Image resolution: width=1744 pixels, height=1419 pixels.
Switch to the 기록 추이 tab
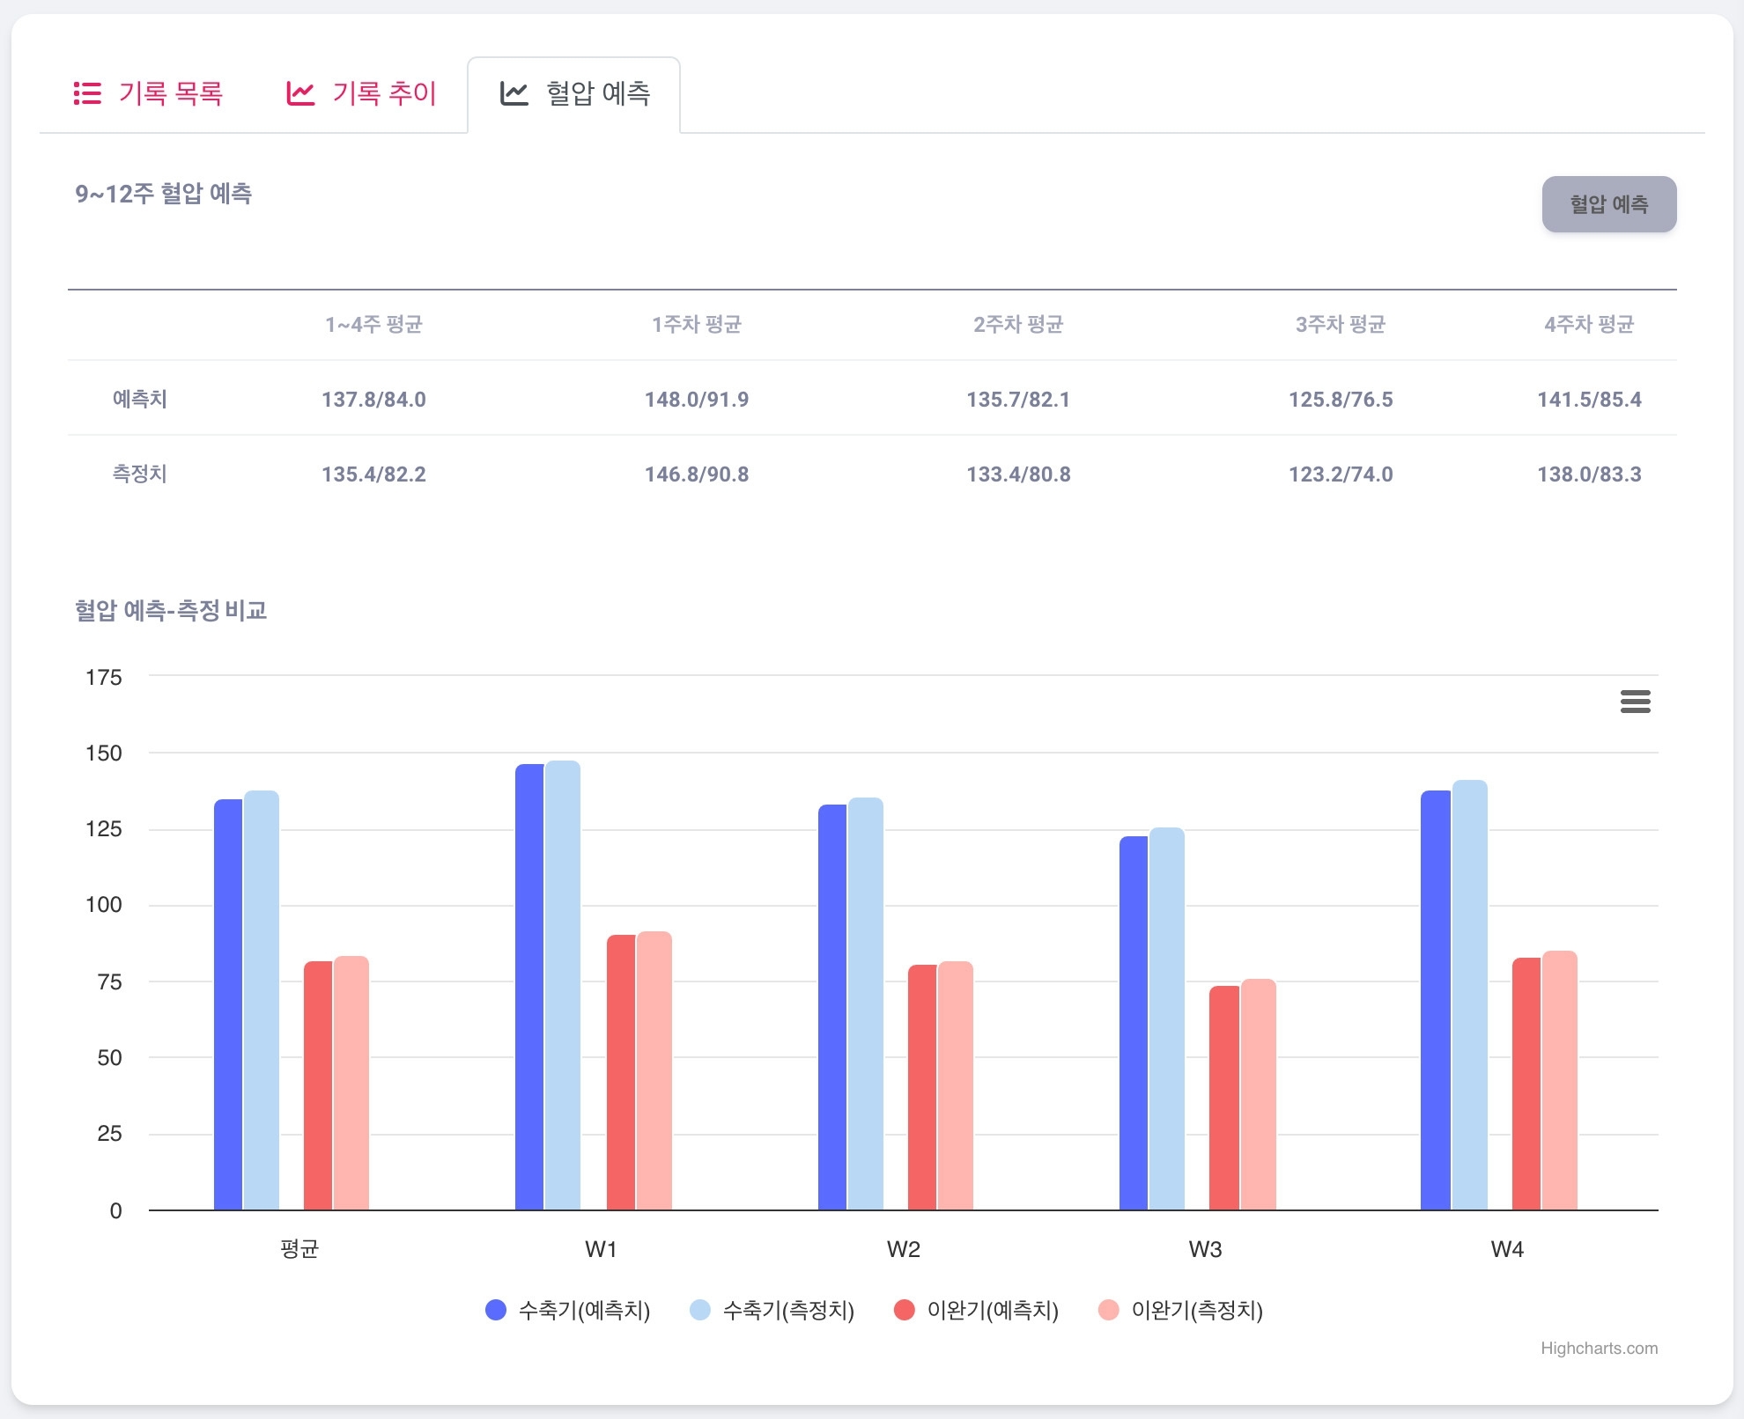[384, 93]
